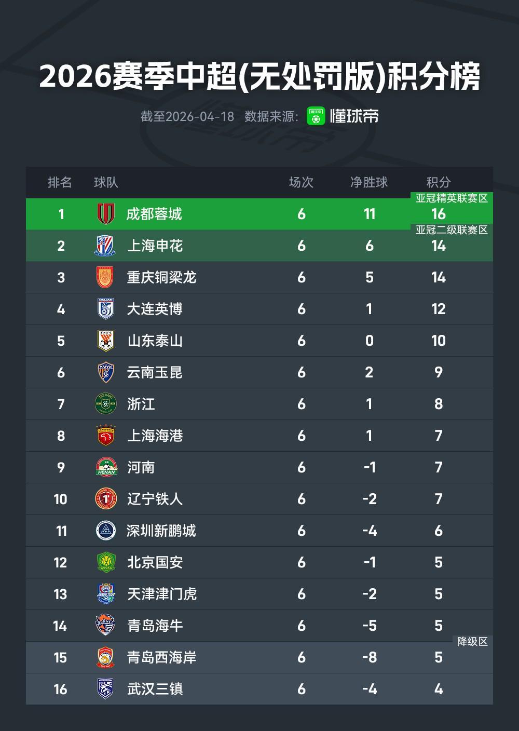519x731 pixels.
Task: Click the 懂球帝 green app logo
Action: pyautogui.click(x=316, y=116)
